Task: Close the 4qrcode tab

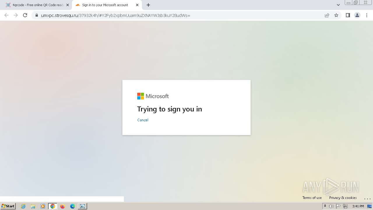Action: click(x=68, y=5)
